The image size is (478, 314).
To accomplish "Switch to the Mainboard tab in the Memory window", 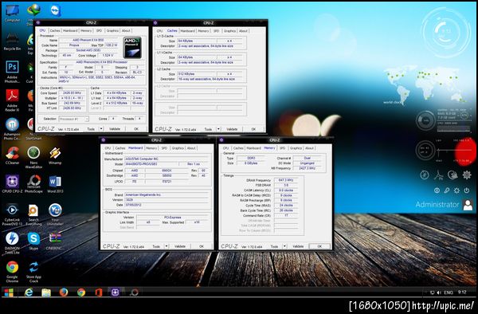I will coord(253,148).
